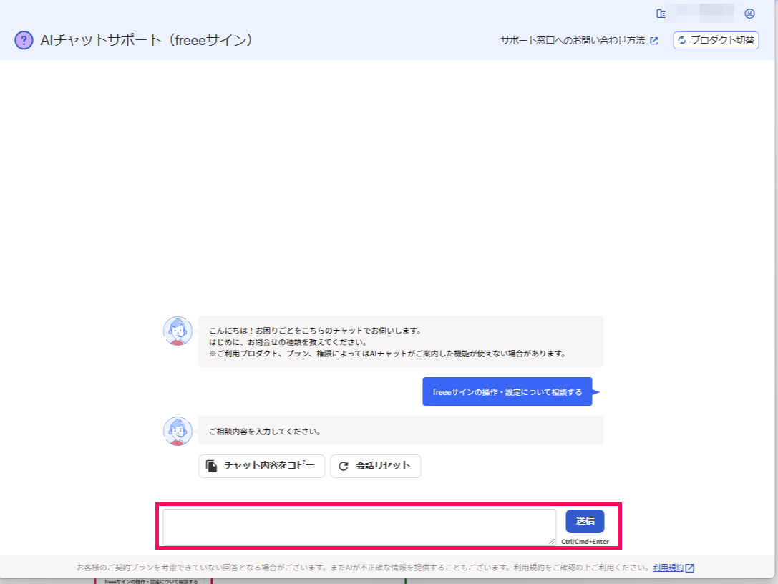Click the 送信 send button
The width and height of the screenshot is (778, 584).
(x=585, y=521)
